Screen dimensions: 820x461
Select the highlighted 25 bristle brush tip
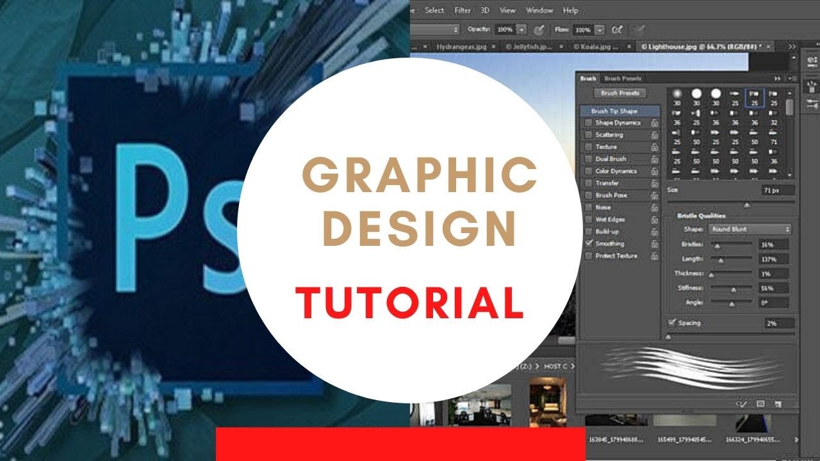pyautogui.click(x=755, y=98)
